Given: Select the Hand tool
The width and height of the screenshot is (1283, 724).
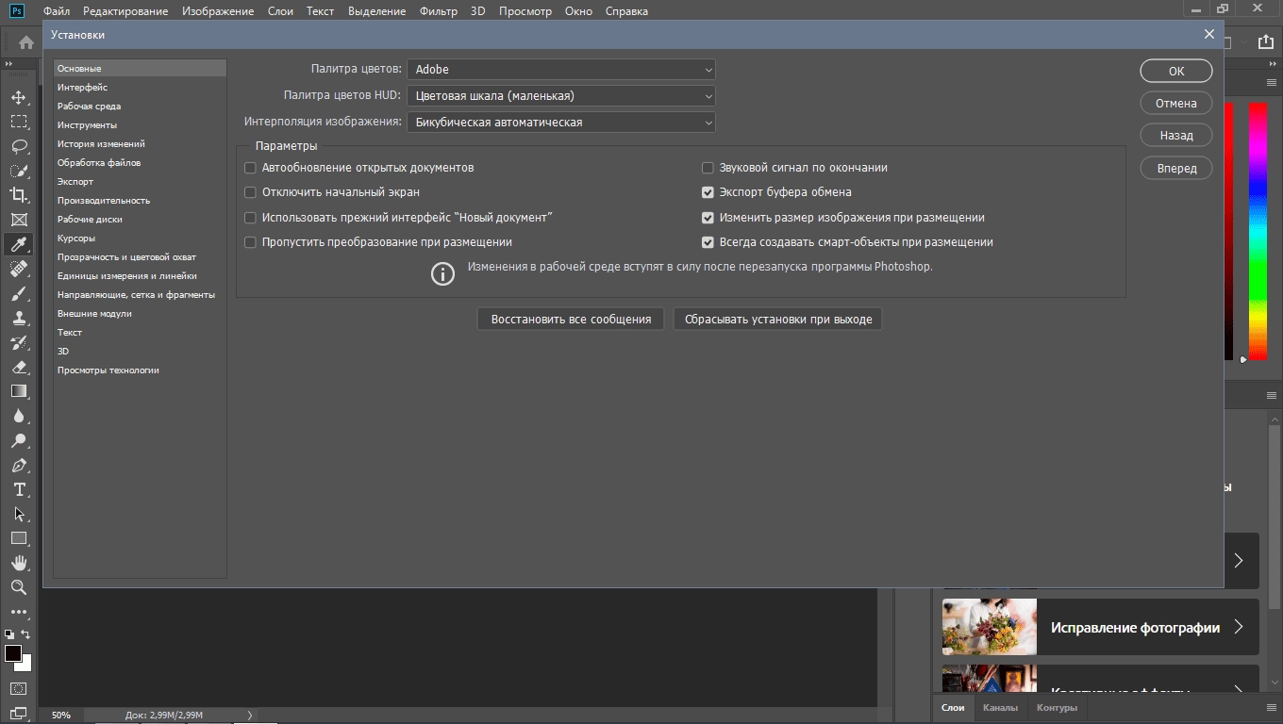Looking at the screenshot, I should [x=19, y=563].
